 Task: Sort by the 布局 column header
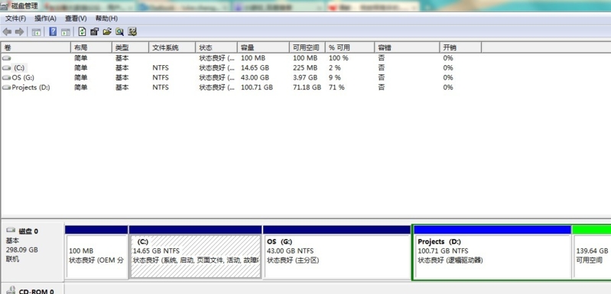(91, 47)
